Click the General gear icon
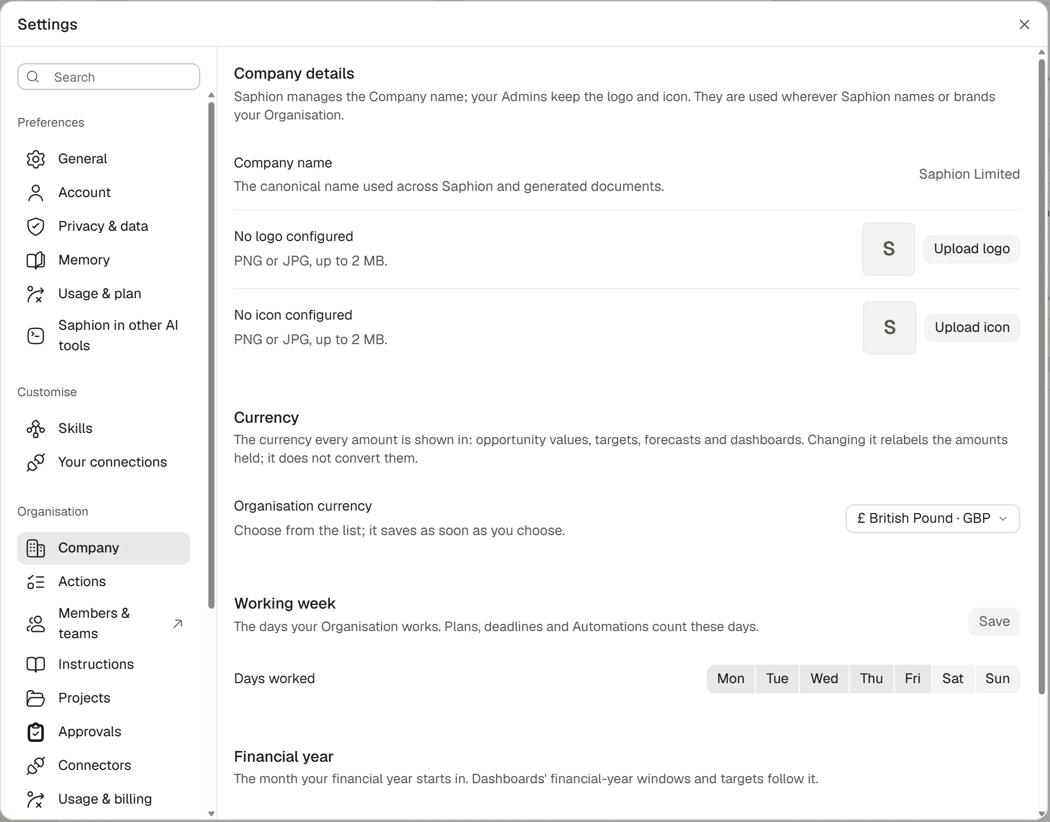The height and width of the screenshot is (822, 1050). (x=36, y=159)
